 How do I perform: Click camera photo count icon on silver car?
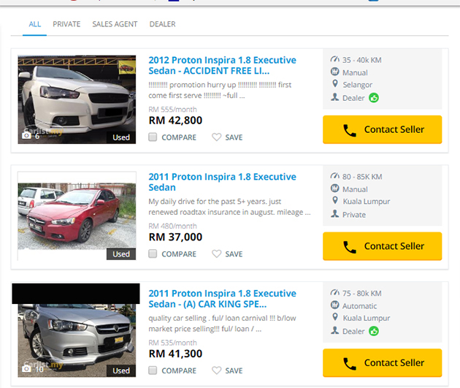27,369
